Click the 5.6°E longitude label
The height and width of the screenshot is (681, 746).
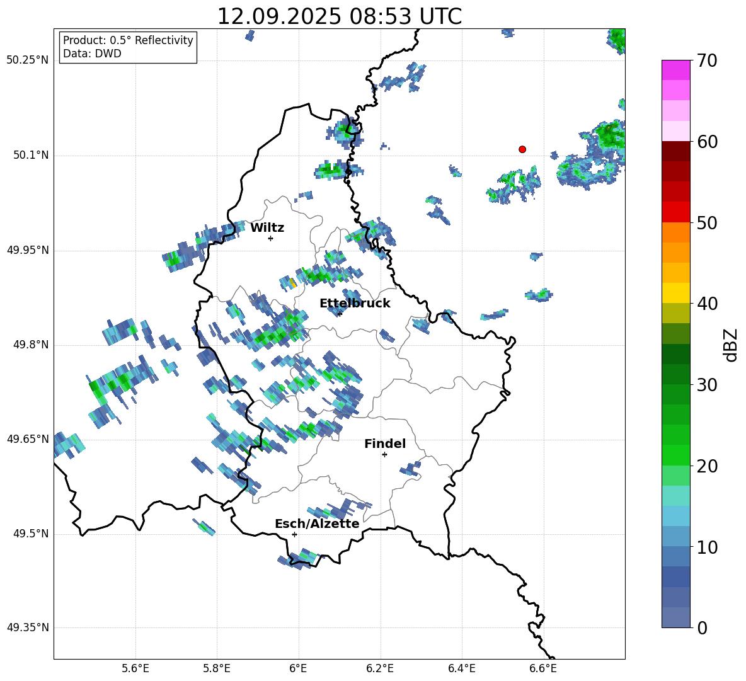(x=135, y=668)
